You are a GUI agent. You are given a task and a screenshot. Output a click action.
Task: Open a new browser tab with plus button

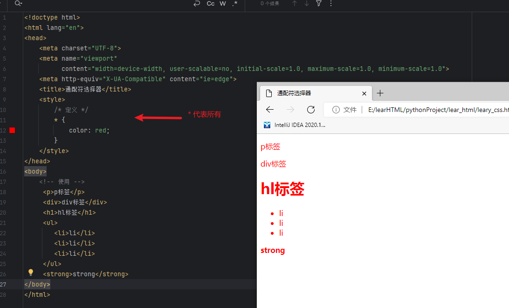(380, 93)
